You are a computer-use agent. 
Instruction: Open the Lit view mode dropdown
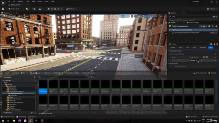coord(20,16)
